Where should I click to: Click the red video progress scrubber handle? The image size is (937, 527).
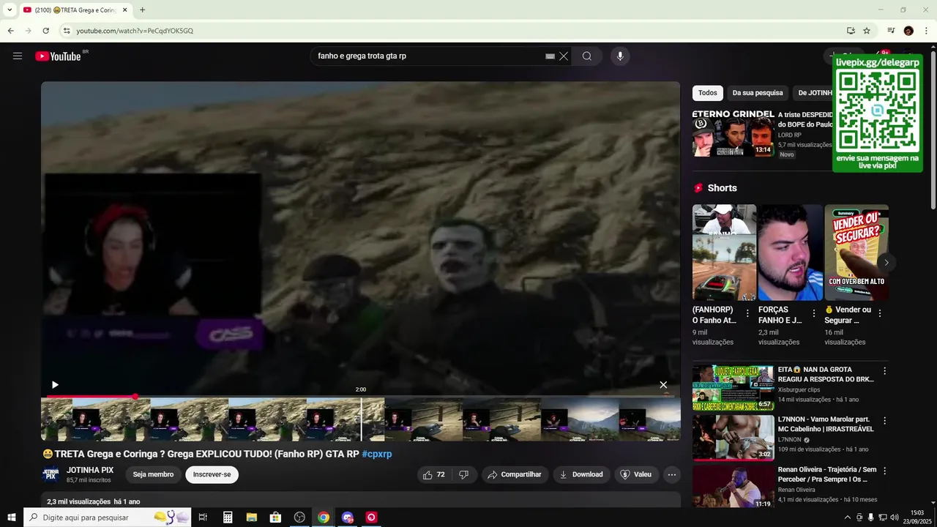pyautogui.click(x=135, y=396)
